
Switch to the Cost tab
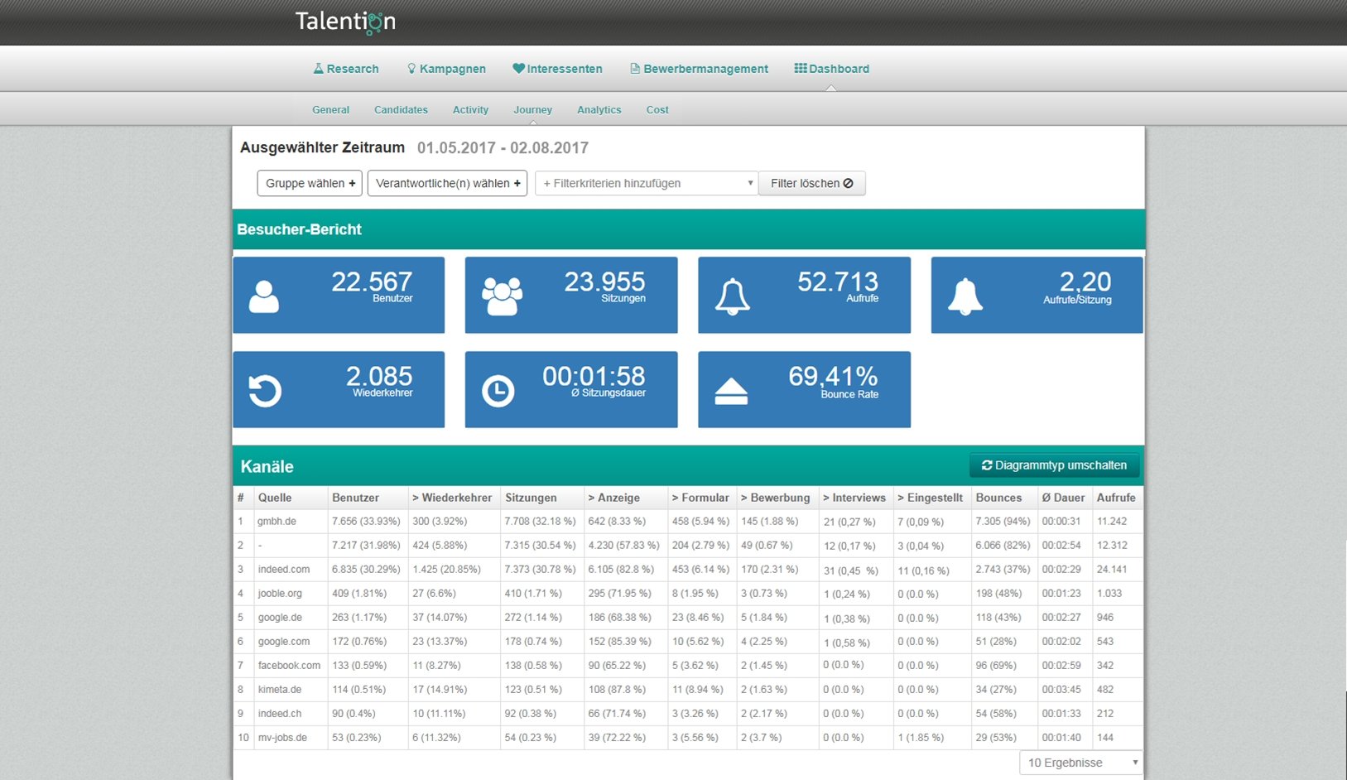click(657, 109)
